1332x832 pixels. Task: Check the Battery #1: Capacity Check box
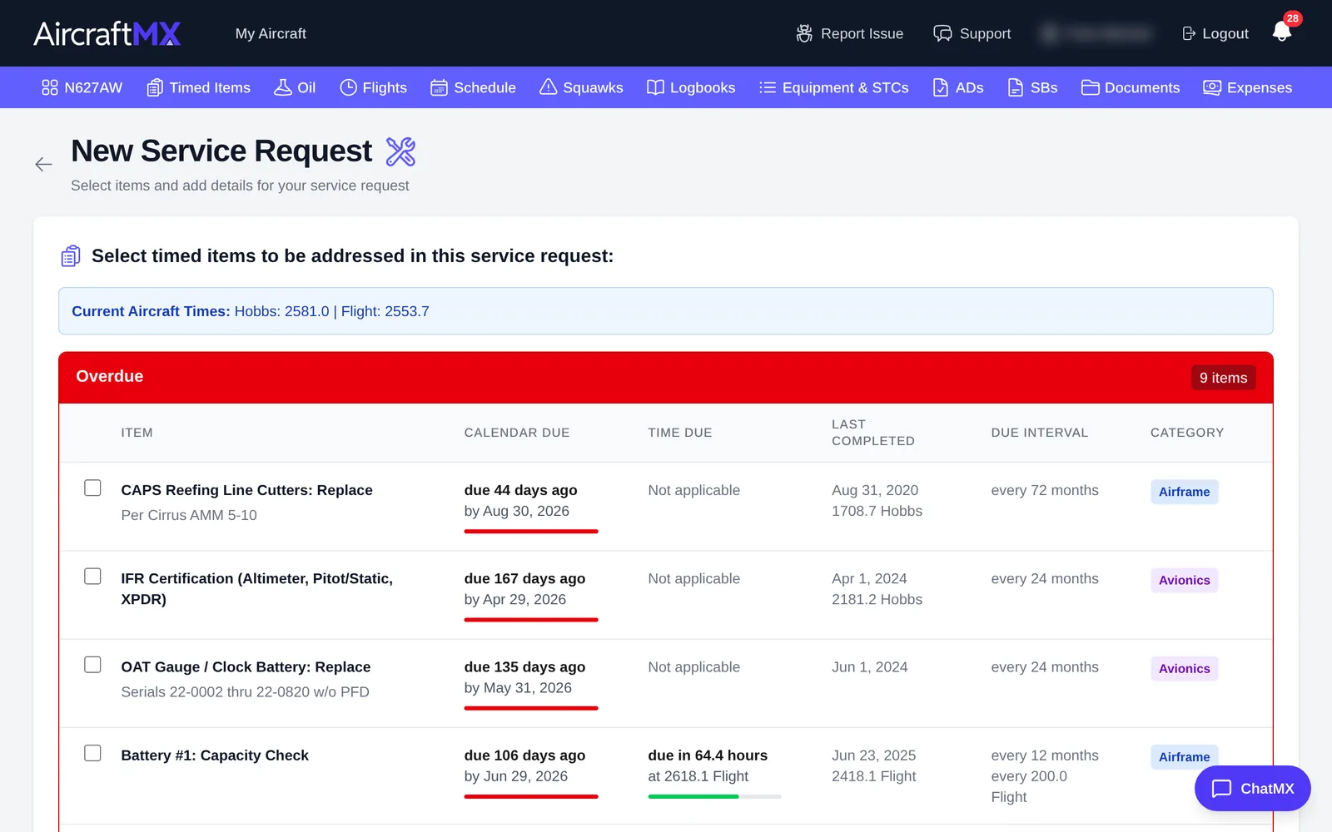click(92, 753)
